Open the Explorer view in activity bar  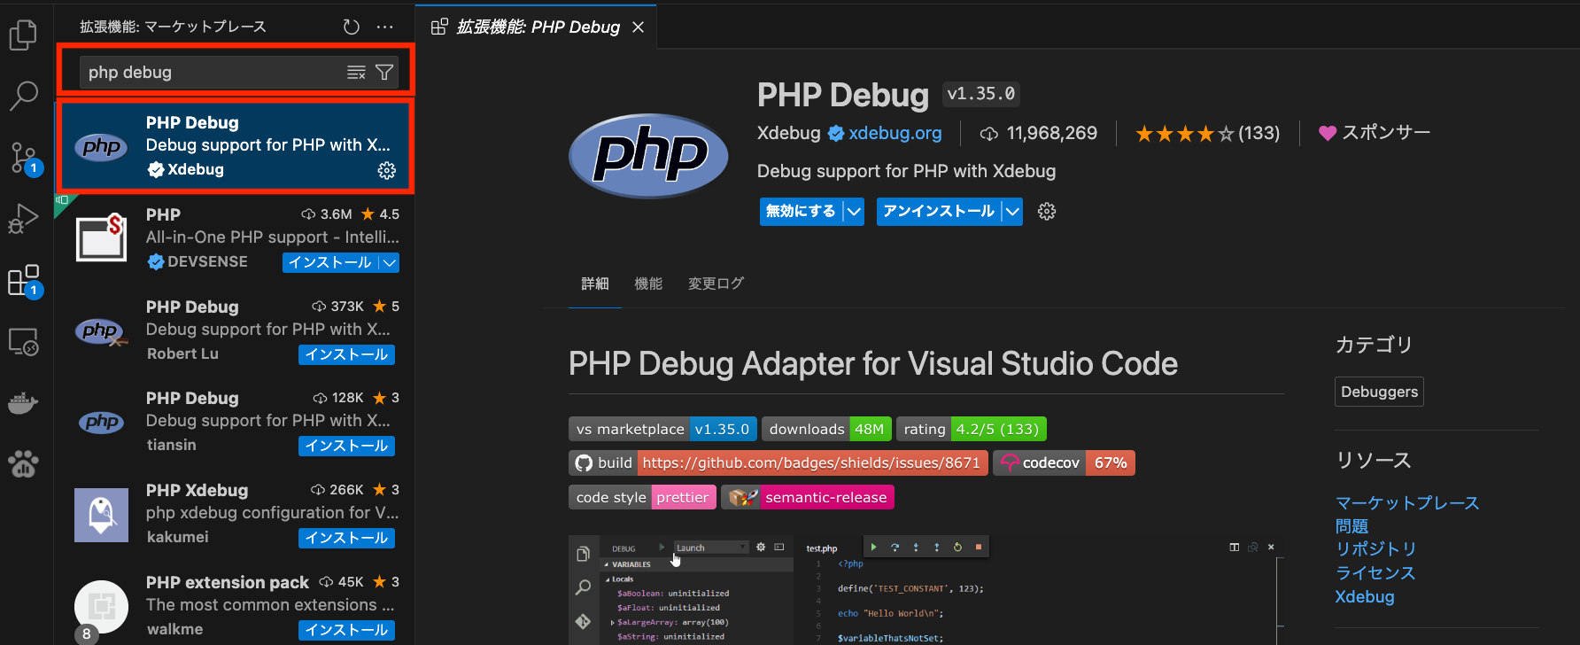tap(23, 35)
